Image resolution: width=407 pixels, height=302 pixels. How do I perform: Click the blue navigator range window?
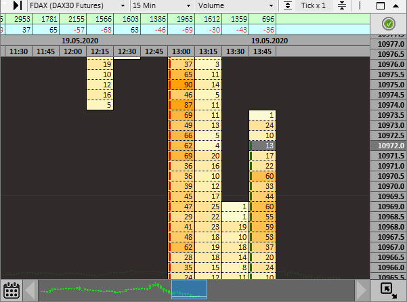point(189,290)
